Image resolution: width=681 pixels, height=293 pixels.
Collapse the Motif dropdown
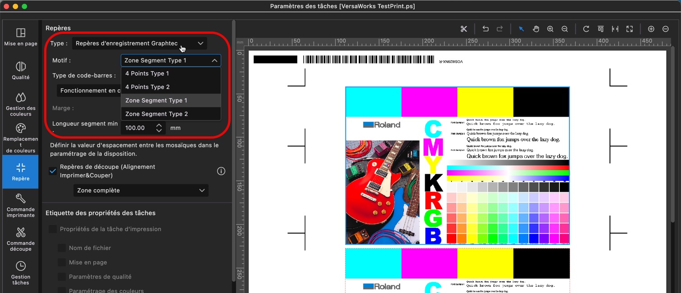pyautogui.click(x=171, y=60)
